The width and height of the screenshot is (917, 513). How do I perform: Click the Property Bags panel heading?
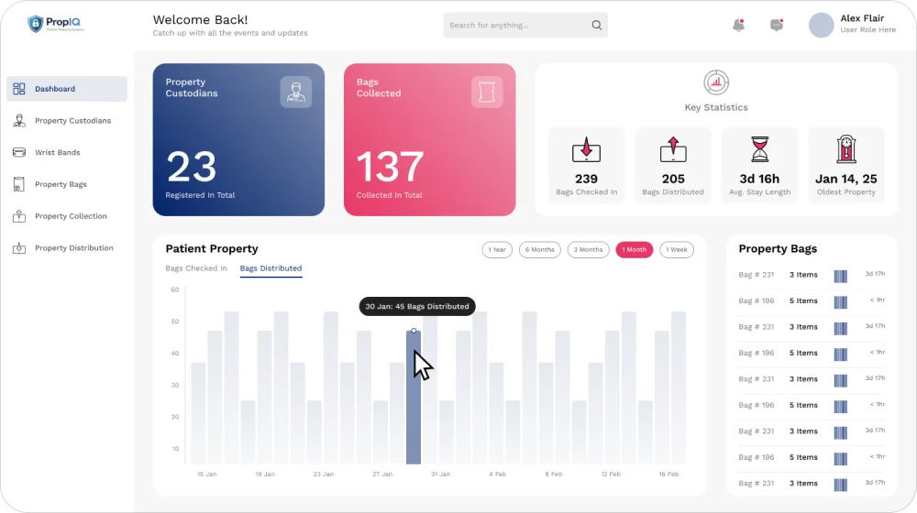tap(778, 249)
